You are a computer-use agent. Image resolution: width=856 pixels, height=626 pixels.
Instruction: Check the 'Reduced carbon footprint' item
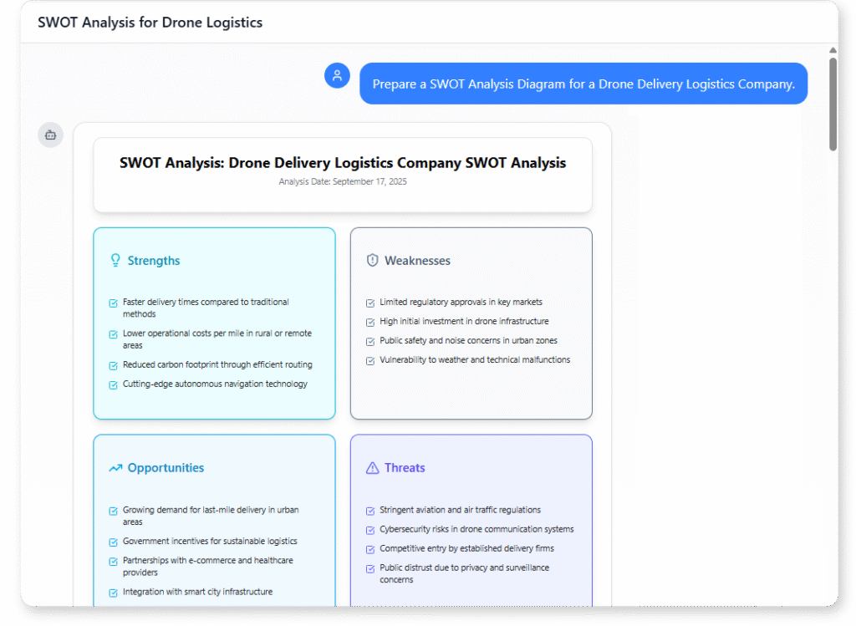(x=113, y=364)
